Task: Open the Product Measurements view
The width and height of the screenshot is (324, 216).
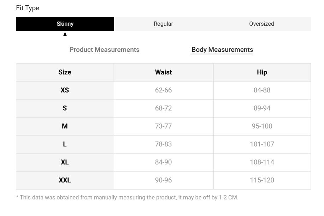Action: [104, 49]
